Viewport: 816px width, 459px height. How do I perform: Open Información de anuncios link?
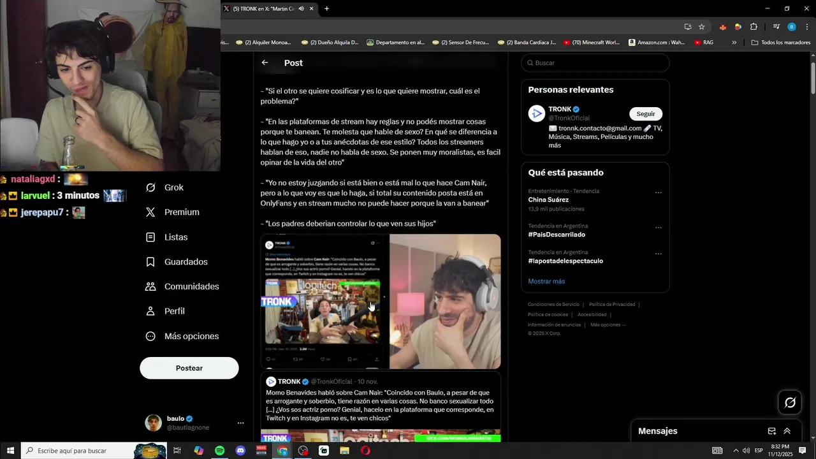[x=554, y=324]
